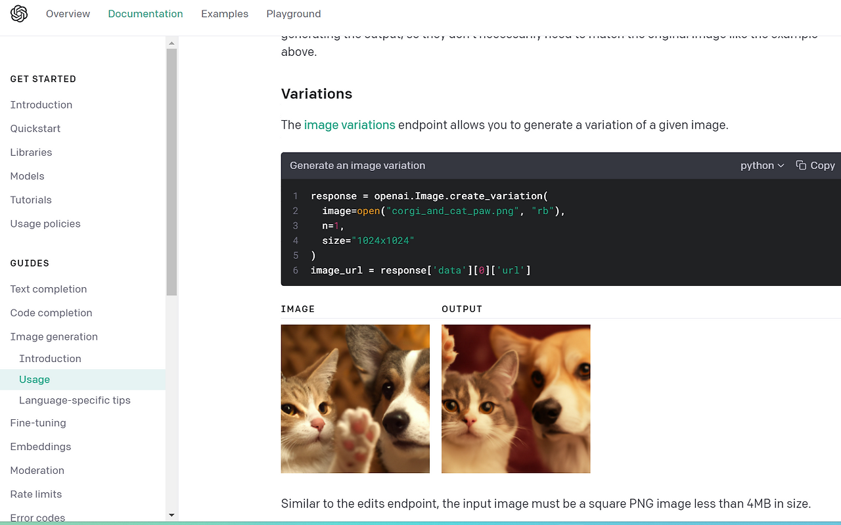The image size is (841, 525).
Task: Click the n=1 line in code
Action: (x=333, y=225)
